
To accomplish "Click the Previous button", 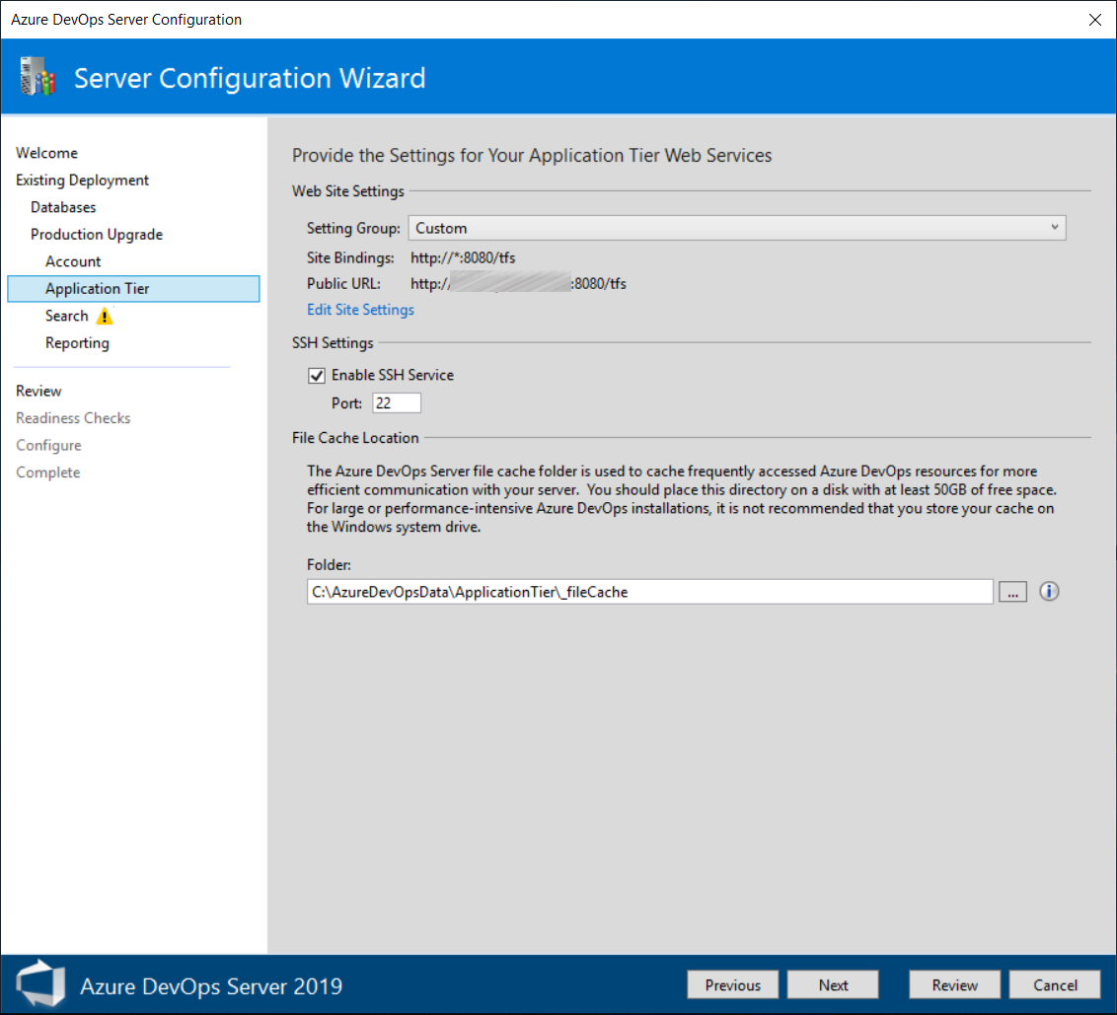I will [732, 985].
